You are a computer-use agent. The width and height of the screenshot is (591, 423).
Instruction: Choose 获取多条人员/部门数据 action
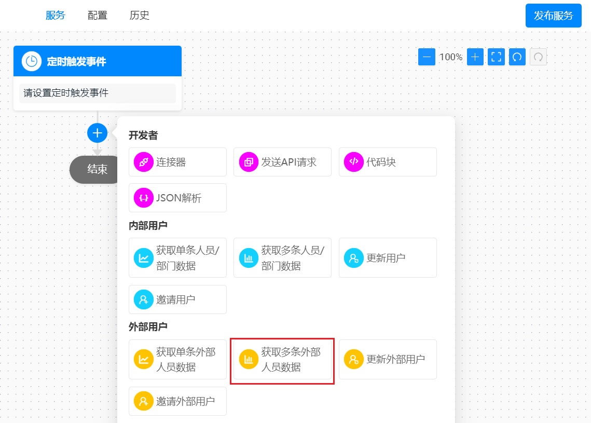[x=282, y=257]
